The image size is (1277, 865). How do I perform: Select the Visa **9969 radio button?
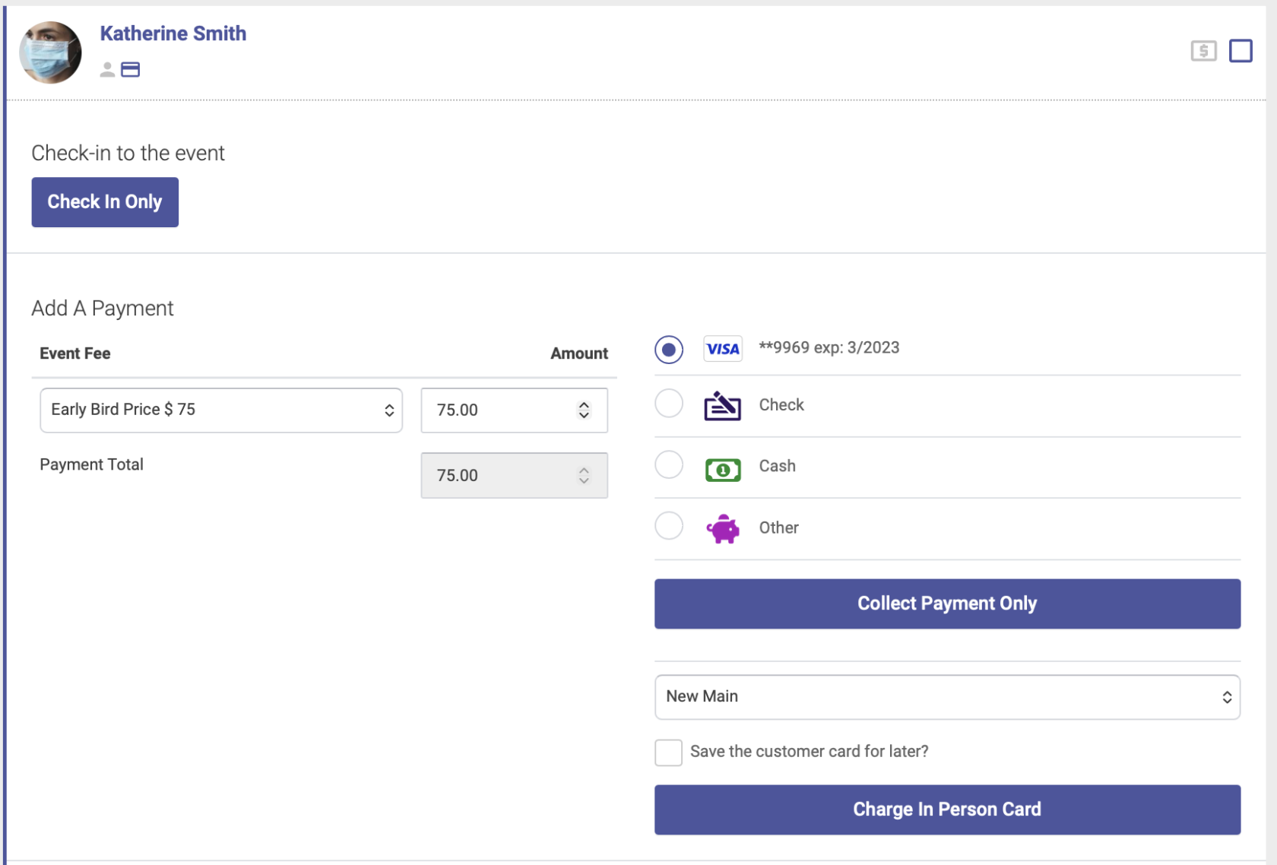(669, 350)
